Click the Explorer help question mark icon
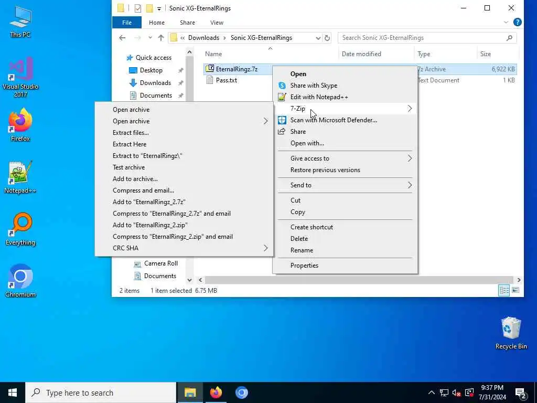 tap(518, 22)
